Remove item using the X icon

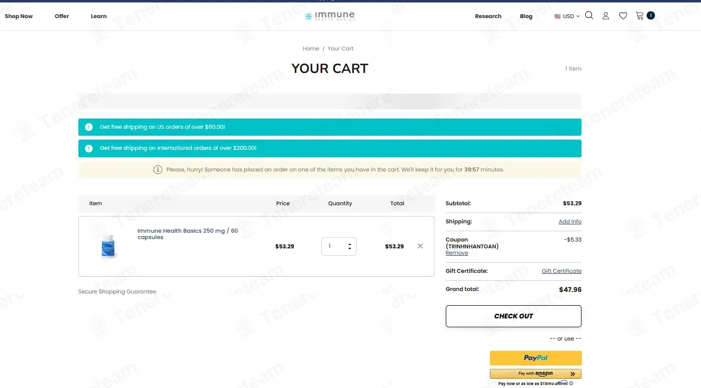click(420, 246)
